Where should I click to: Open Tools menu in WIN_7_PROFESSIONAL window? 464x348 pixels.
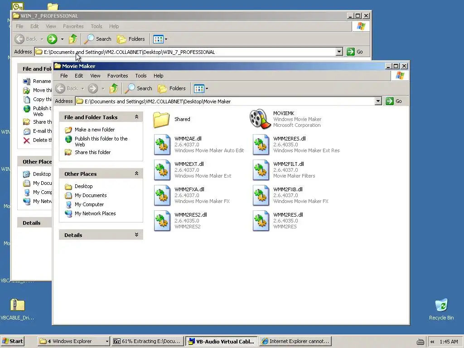(x=97, y=26)
